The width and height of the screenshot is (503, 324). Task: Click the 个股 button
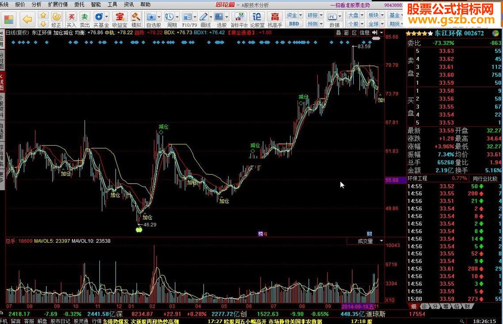pyautogui.click(x=353, y=24)
